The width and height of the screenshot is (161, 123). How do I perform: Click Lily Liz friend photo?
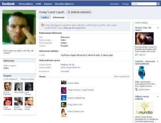8,86
